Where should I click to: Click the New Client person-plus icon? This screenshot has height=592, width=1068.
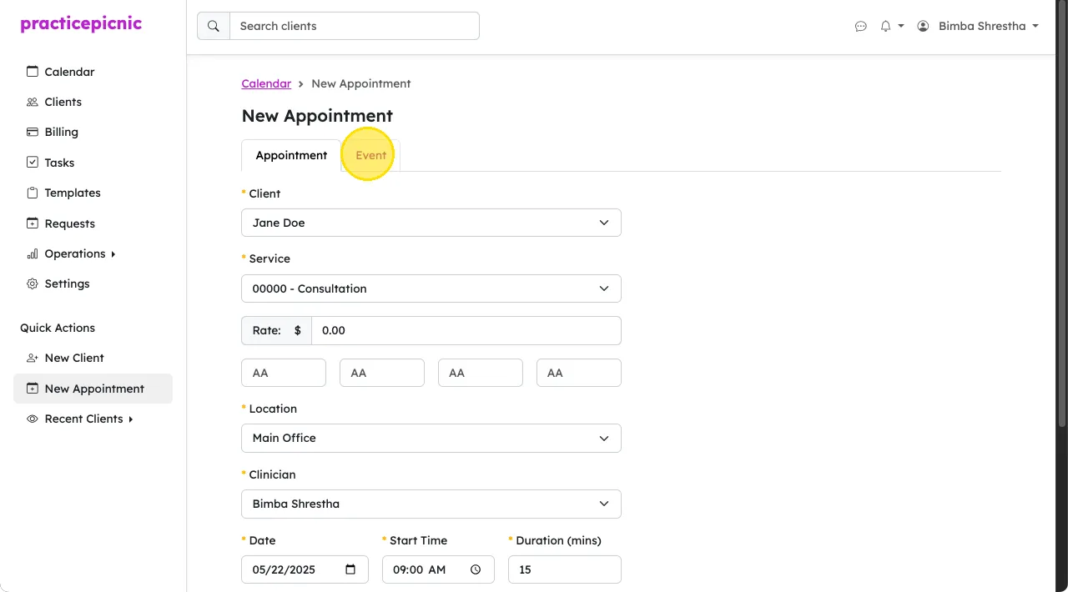coord(33,358)
